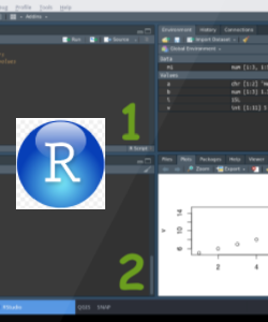The image size is (268, 322).
Task: Zoom the plot in a new window
Action: [198, 169]
